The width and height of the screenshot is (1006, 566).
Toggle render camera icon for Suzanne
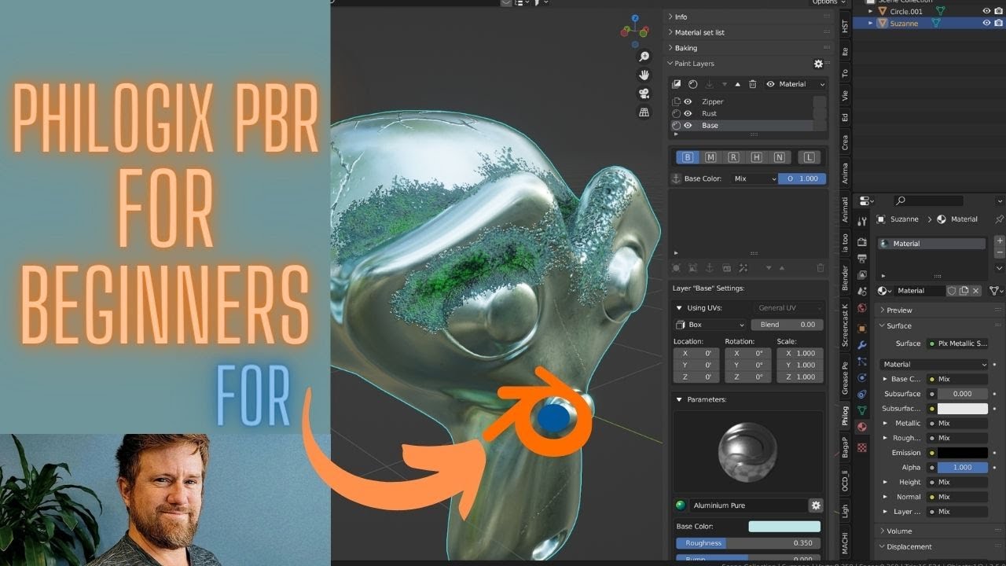(x=998, y=23)
